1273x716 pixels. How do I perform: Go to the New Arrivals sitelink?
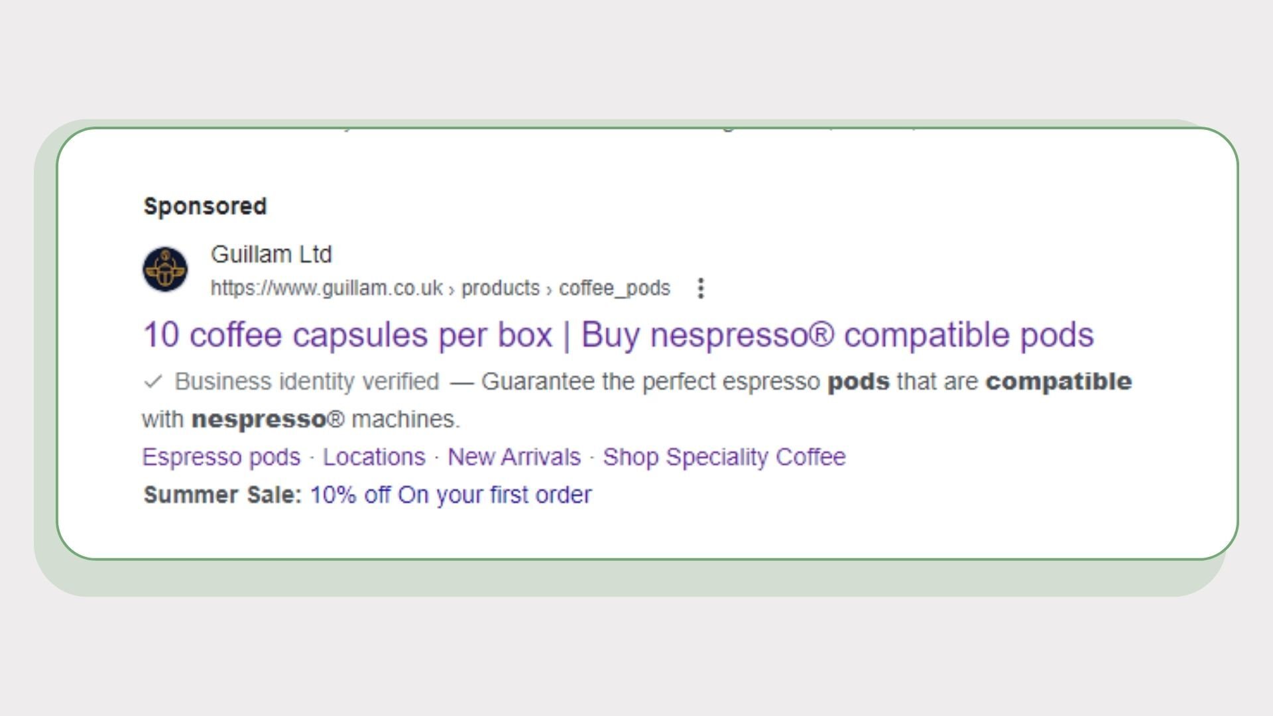click(x=514, y=457)
